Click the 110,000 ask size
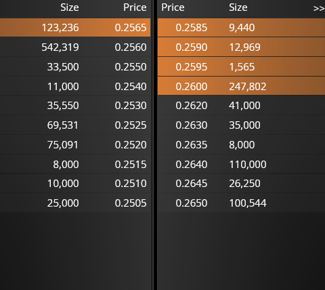The height and width of the screenshot is (290, 325). 248,165
